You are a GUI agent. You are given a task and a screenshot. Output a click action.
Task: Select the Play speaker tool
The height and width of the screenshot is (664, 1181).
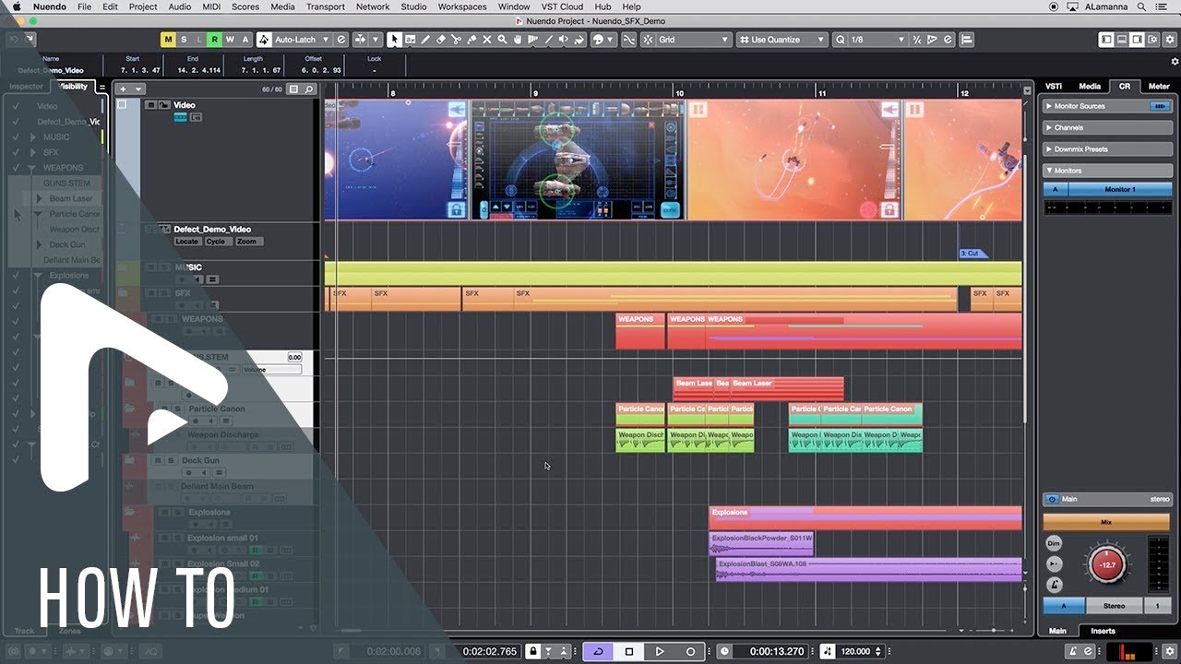(564, 40)
